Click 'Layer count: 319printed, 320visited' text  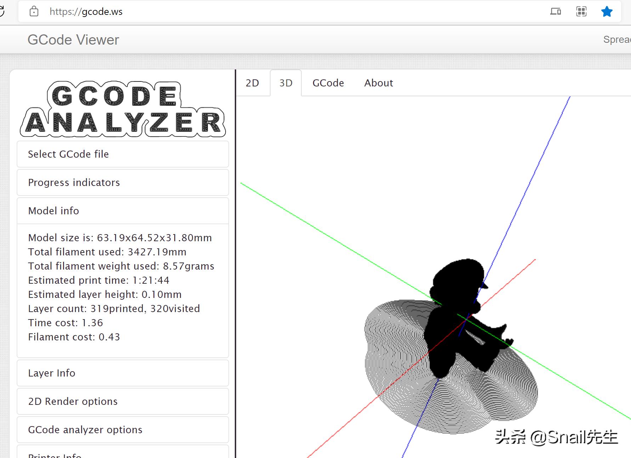point(114,309)
